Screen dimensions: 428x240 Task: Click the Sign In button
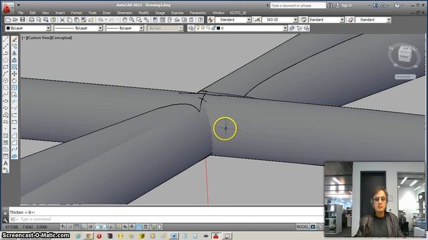point(344,5)
